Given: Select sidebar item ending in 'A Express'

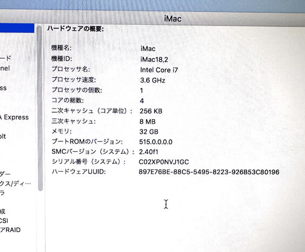Looking at the screenshot, I should point(14,117).
